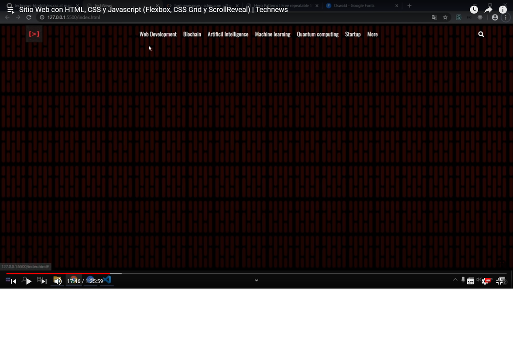Click the Web Development nav link
Viewport: 513px width, 349px height.
[158, 34]
